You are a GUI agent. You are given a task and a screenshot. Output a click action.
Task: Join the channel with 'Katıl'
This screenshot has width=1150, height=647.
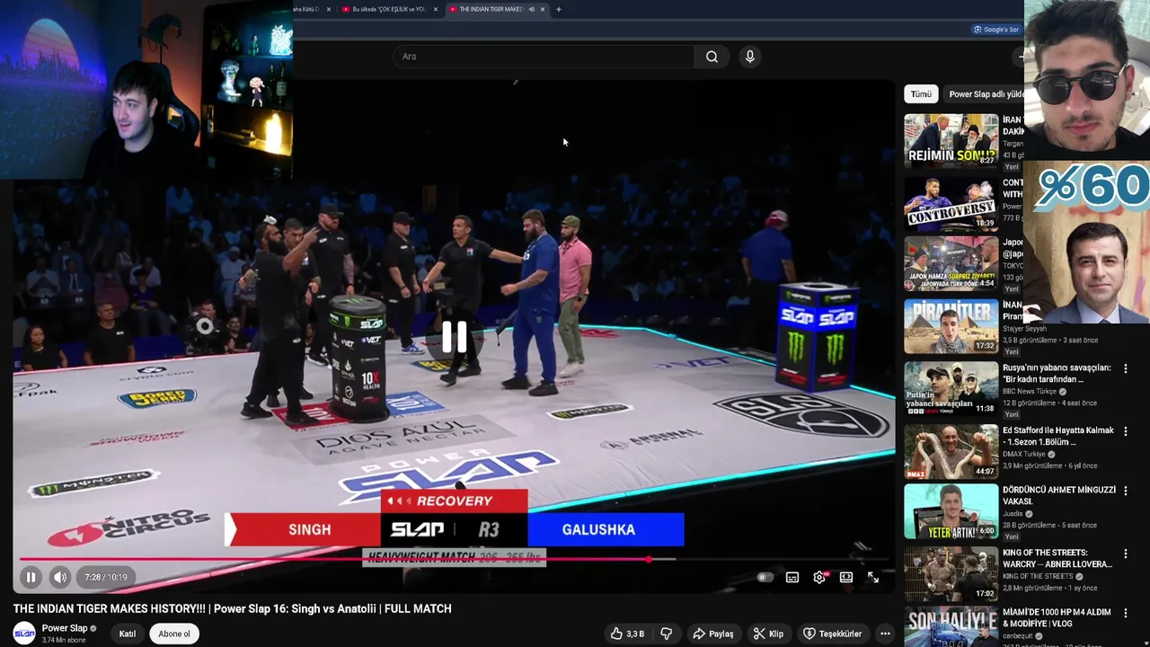(x=128, y=634)
